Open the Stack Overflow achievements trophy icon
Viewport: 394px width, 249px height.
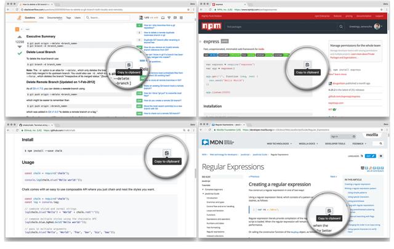(169, 18)
